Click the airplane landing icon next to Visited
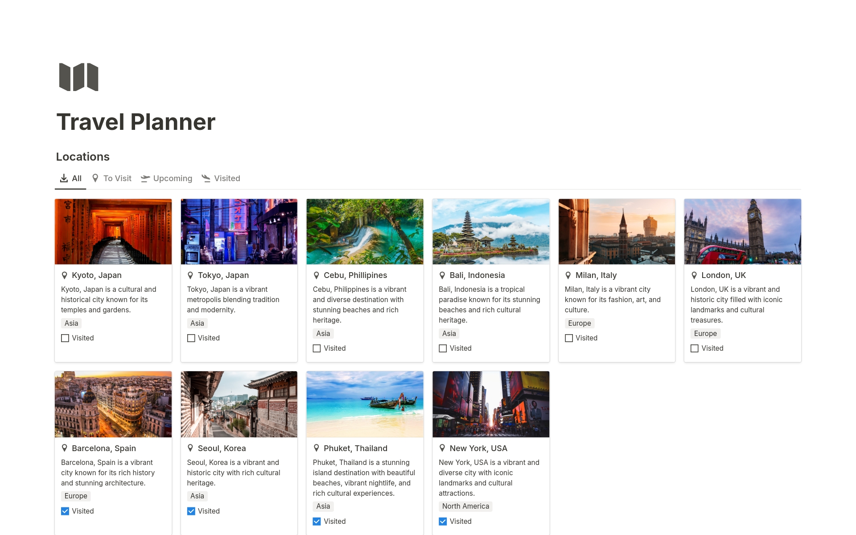 (206, 178)
